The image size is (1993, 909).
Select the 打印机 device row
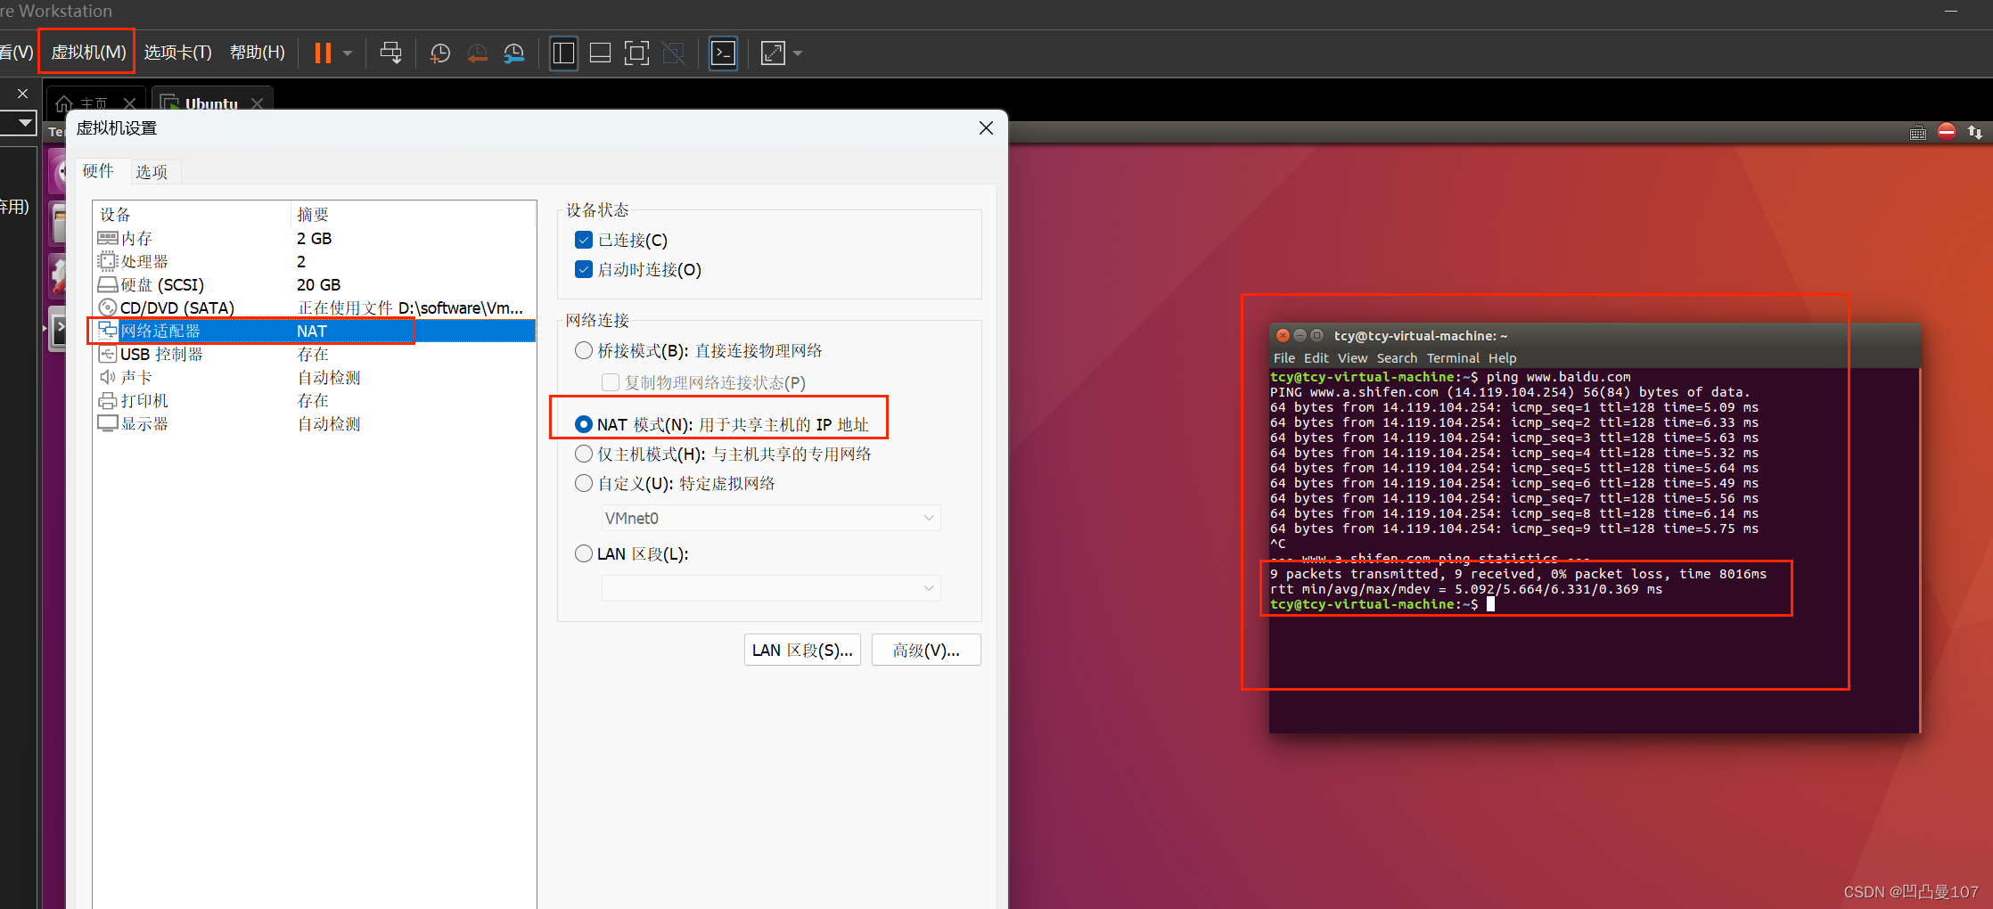click(314, 400)
